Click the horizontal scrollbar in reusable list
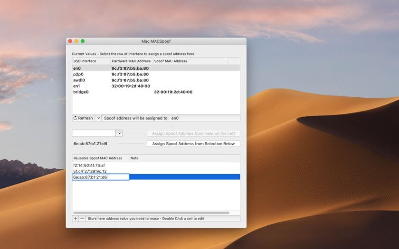Screen dimensions: 399x249 pos(151,213)
